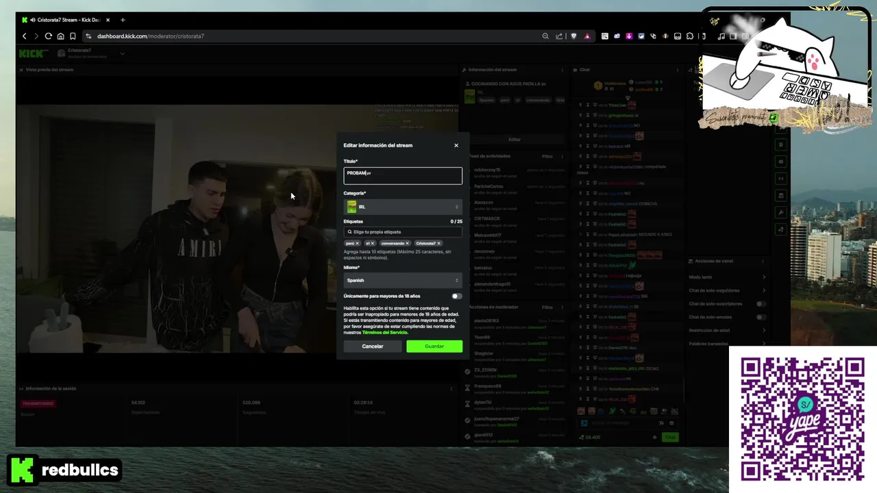Close the Editar información del stream dialog
877x493 pixels.
456,145
